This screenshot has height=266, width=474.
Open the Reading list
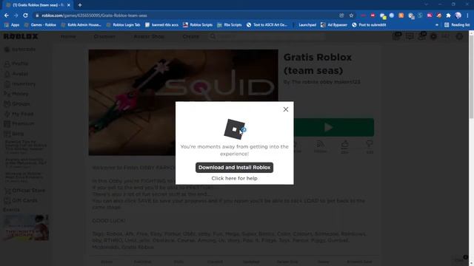[457, 24]
